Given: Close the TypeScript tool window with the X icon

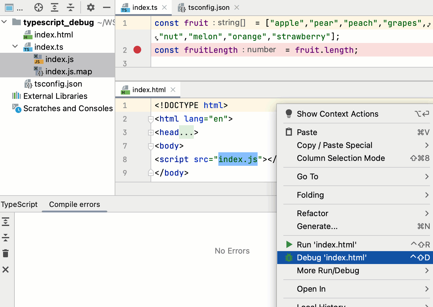Looking at the screenshot, I should pos(6,270).
